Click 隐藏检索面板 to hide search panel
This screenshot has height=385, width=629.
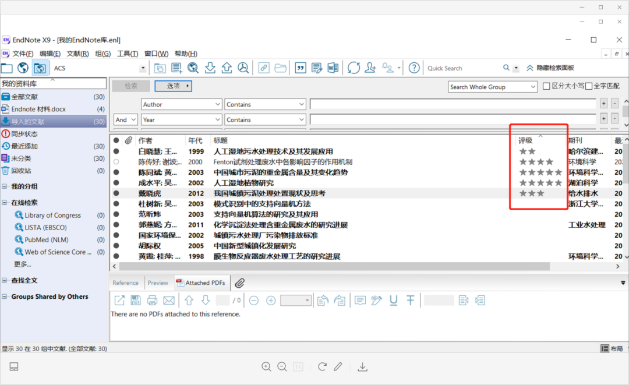point(551,68)
